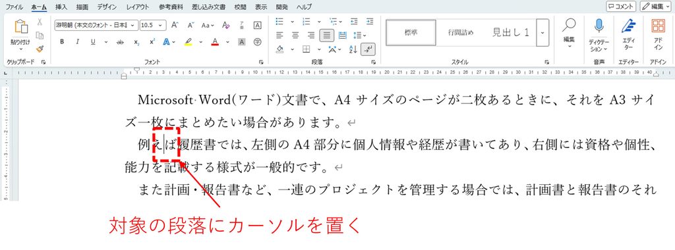Click the Character Border boxed A icon
Screen dimensions: 675x250
pyautogui.click(x=258, y=26)
